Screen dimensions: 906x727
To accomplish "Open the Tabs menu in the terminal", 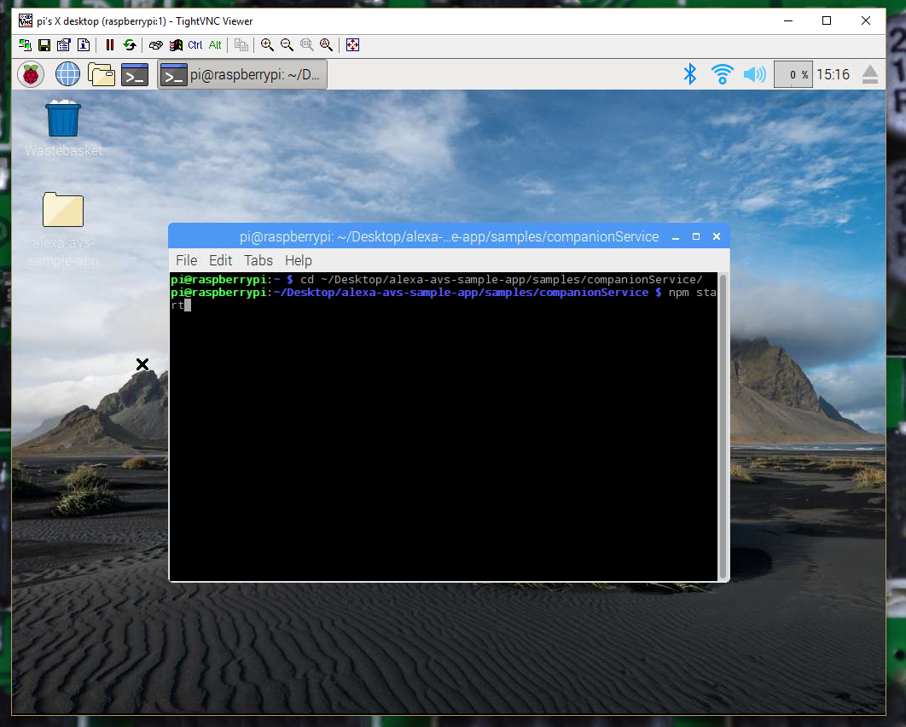I will coord(258,260).
